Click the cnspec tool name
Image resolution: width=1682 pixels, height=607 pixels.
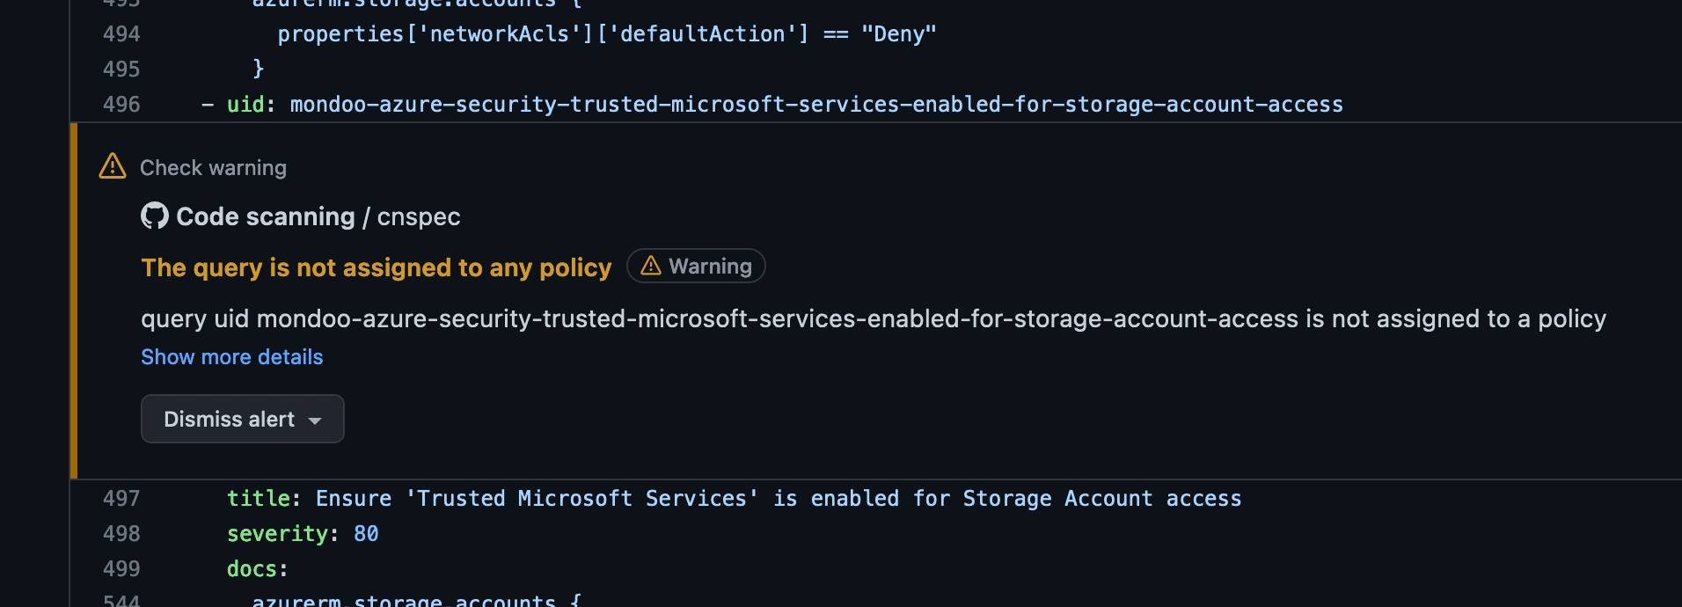pyautogui.click(x=418, y=216)
